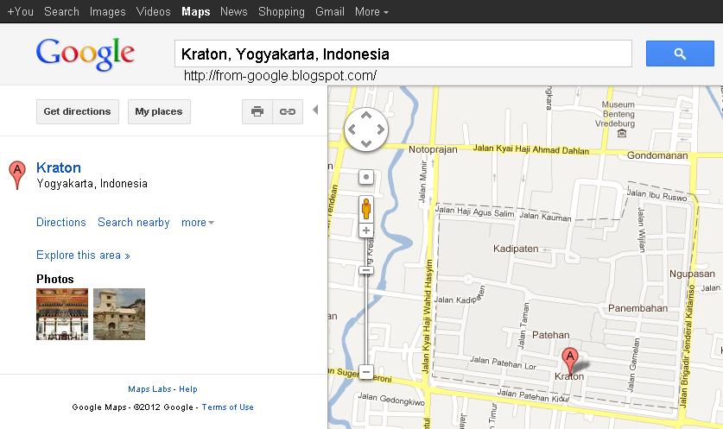Screen dimensions: 723x429
Task: Open Videos in the top bar
Action: [x=154, y=11]
